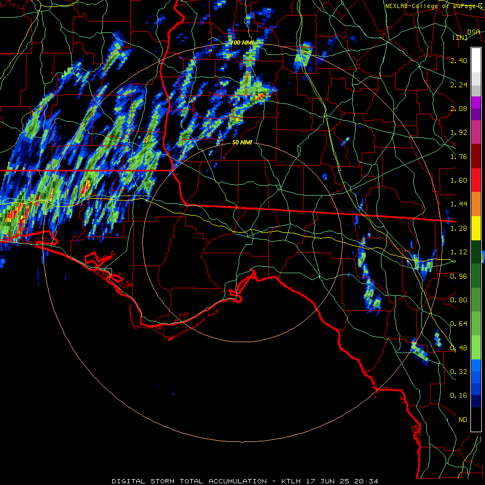Click the ND legend label
The image size is (485, 485).
click(x=463, y=420)
